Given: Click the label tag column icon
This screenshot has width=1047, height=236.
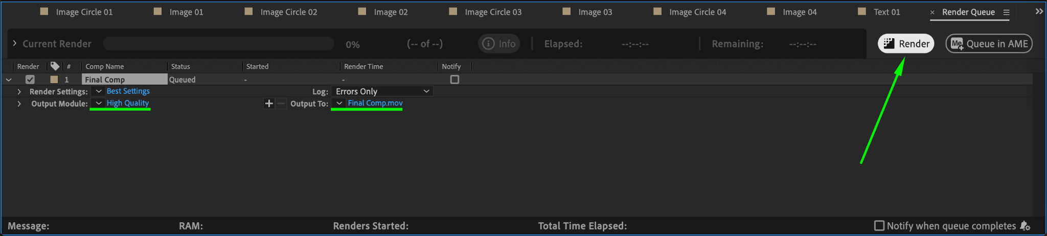Looking at the screenshot, I should pos(55,66).
